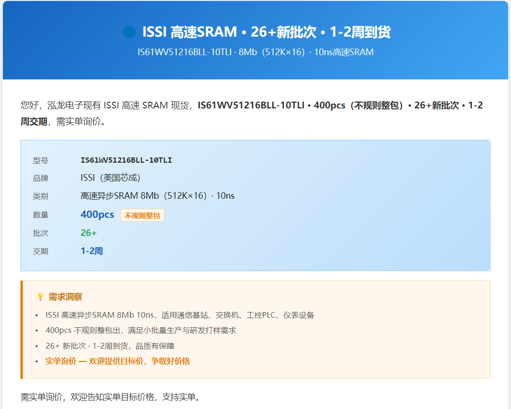The width and height of the screenshot is (511, 409).
Task: Select the brand value ISSI（美国芯成）
Action: [x=110, y=178]
